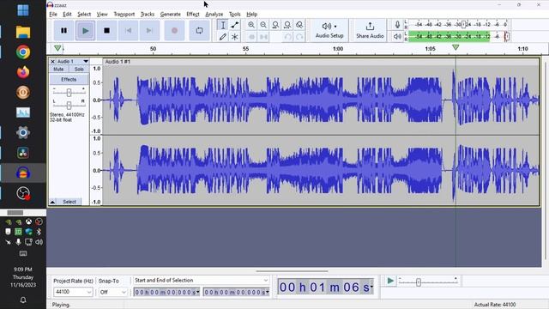The width and height of the screenshot is (549, 309).
Task: Open the Analyze menu
Action: 214,14
